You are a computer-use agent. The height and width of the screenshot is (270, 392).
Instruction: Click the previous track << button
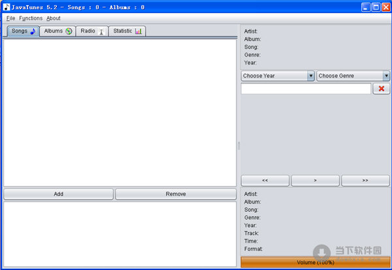point(265,181)
